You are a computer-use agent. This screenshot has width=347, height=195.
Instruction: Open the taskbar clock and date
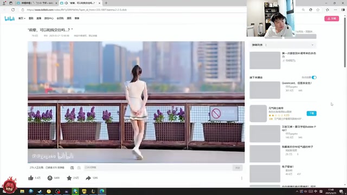click(331, 191)
